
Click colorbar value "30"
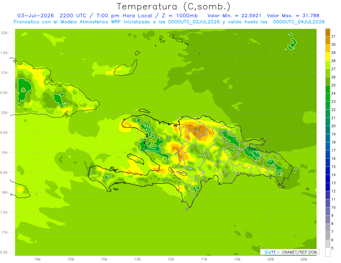(334, 45)
